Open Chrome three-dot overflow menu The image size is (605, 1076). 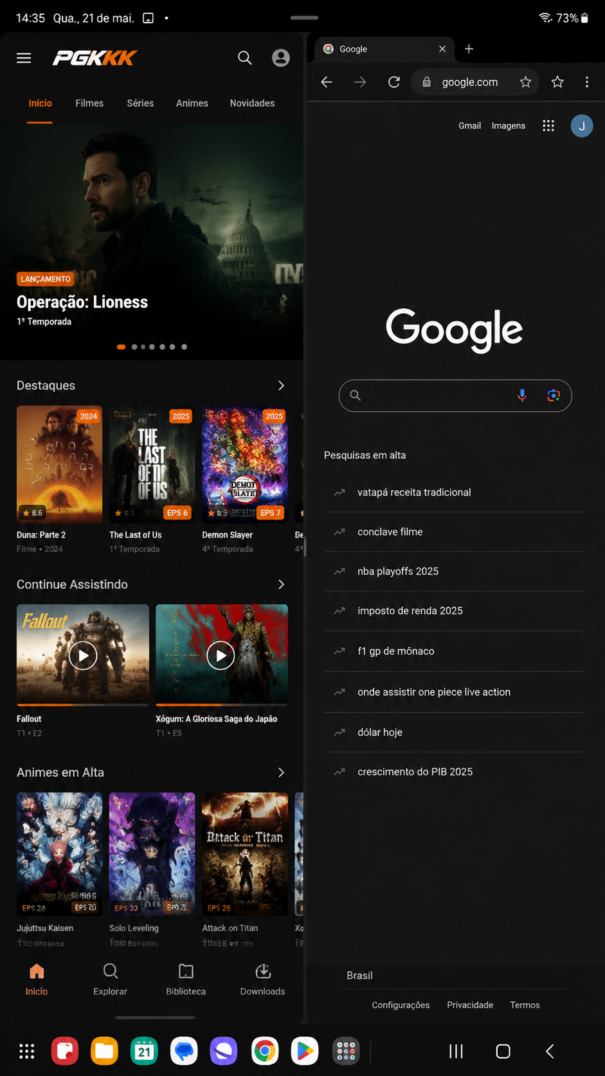(x=586, y=82)
